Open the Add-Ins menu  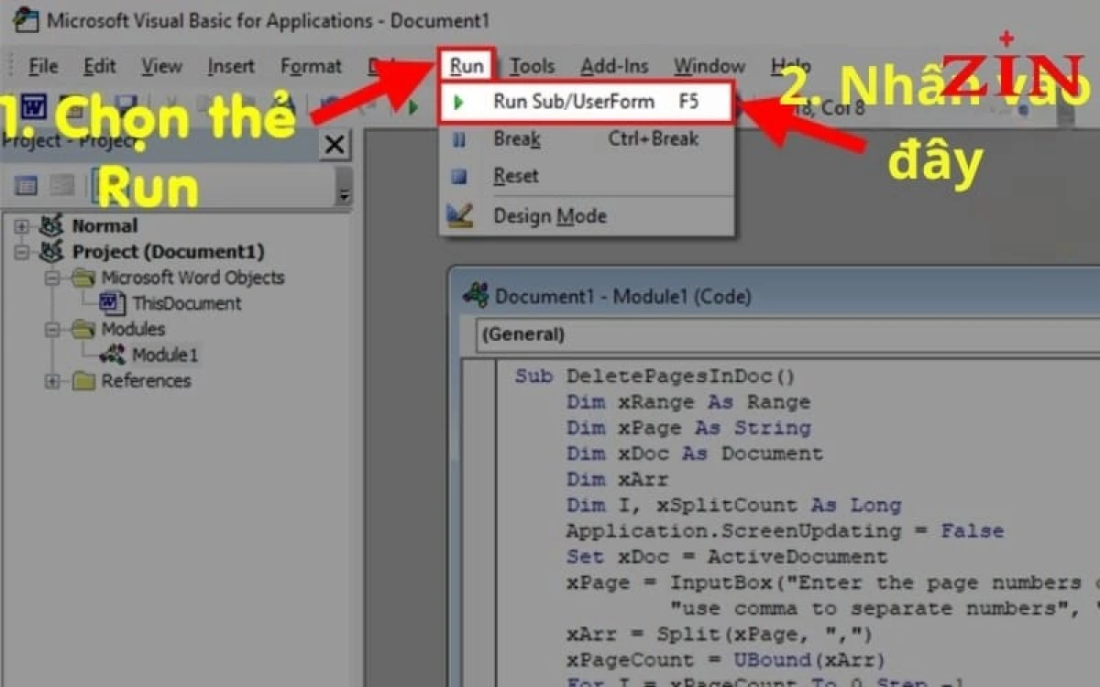click(614, 66)
